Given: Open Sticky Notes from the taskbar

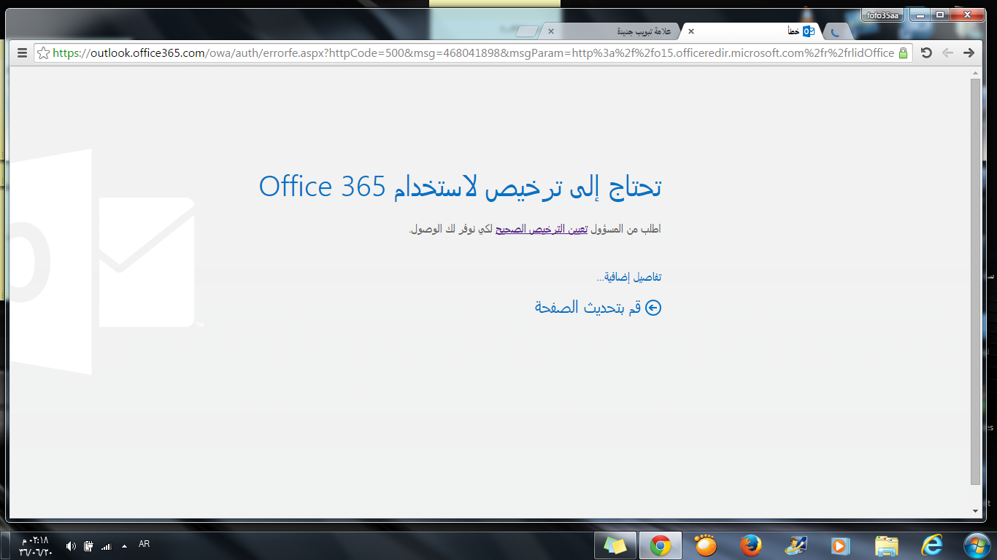Looking at the screenshot, I should click(x=615, y=545).
